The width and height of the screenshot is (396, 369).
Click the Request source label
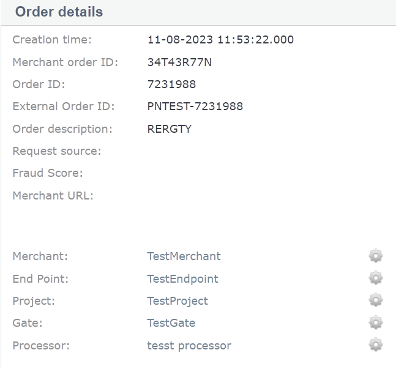[57, 151]
